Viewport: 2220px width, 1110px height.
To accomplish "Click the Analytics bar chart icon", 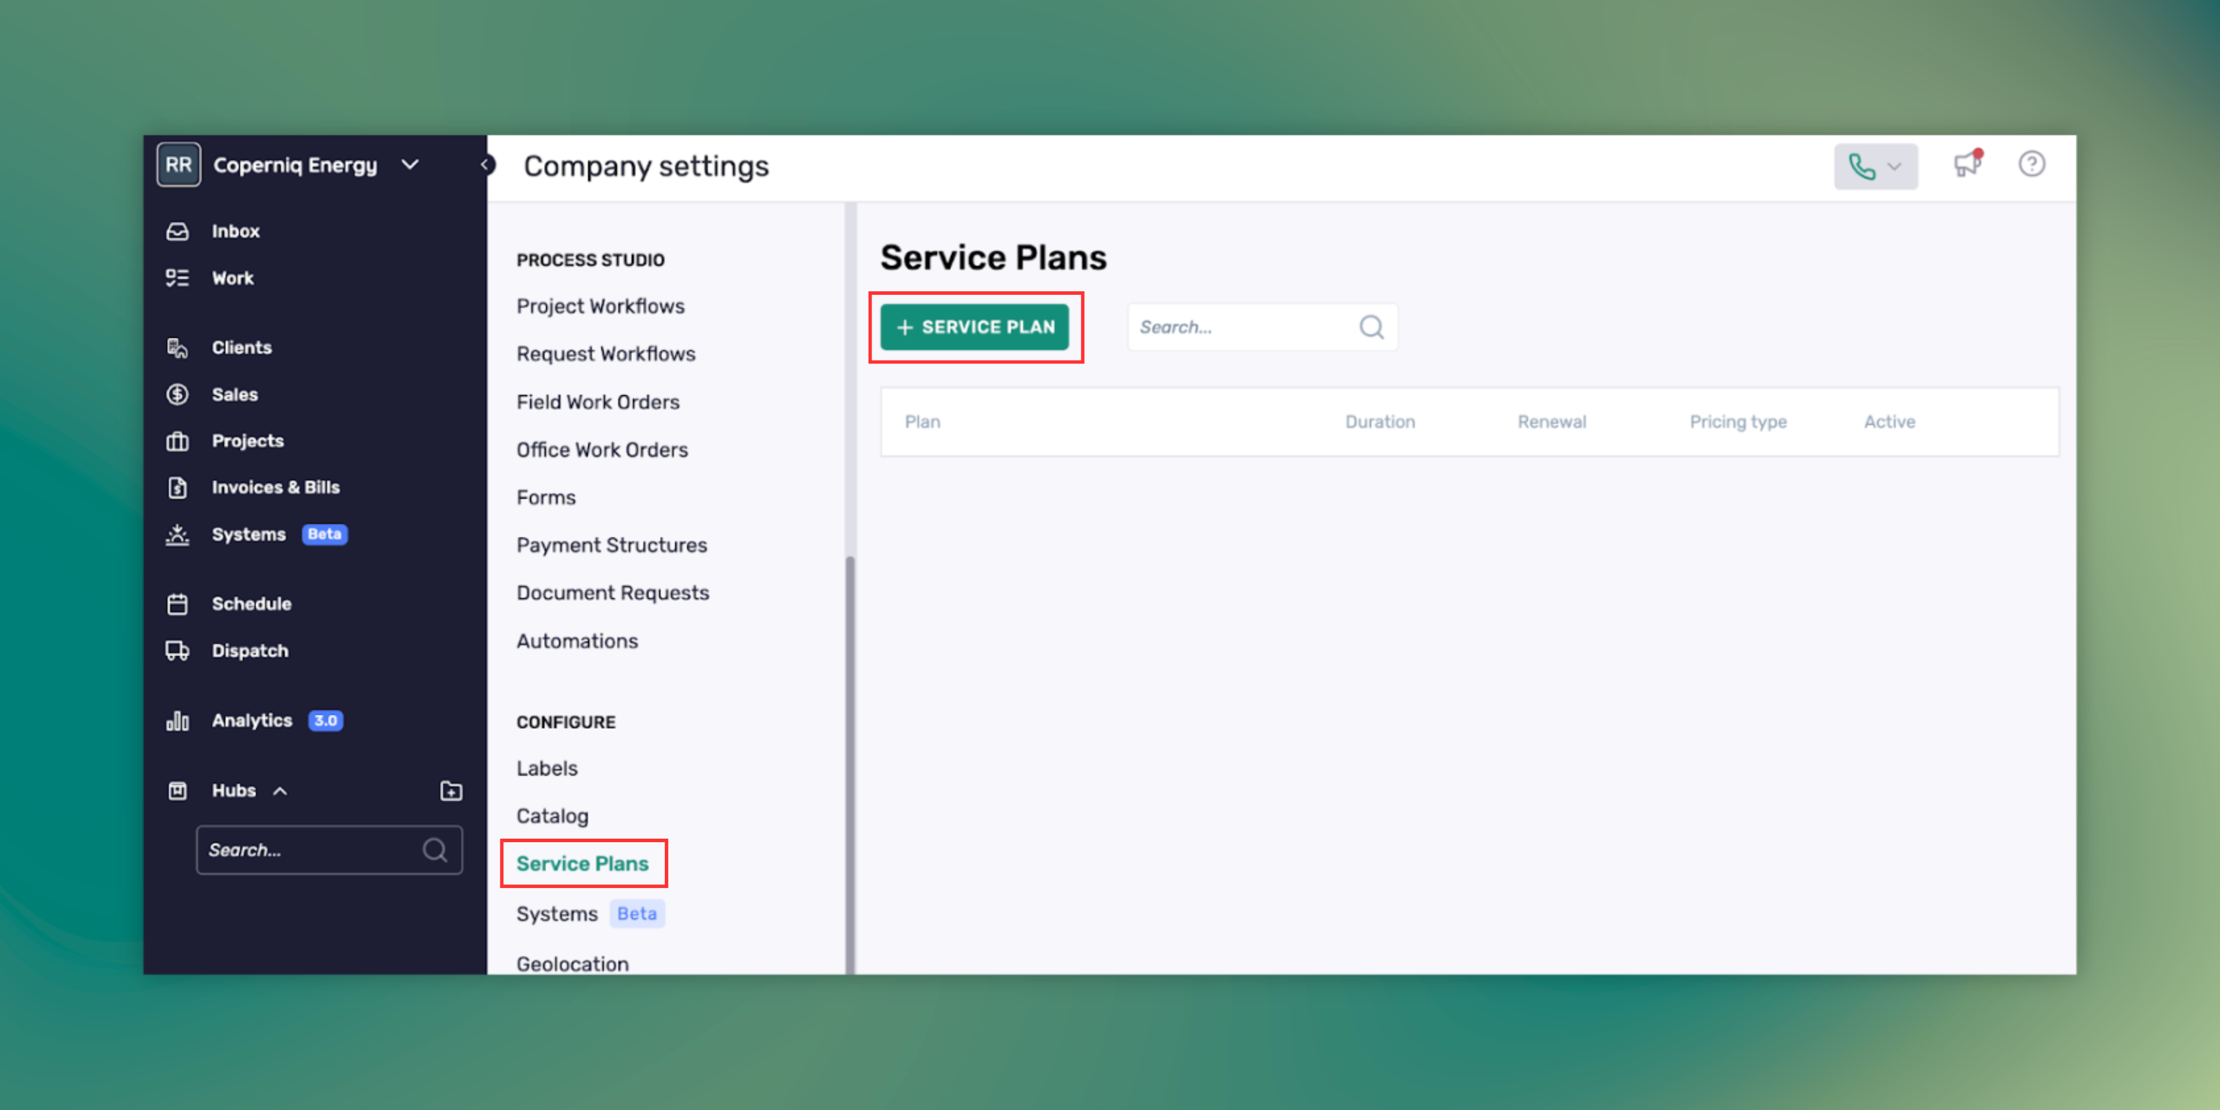I will point(177,721).
